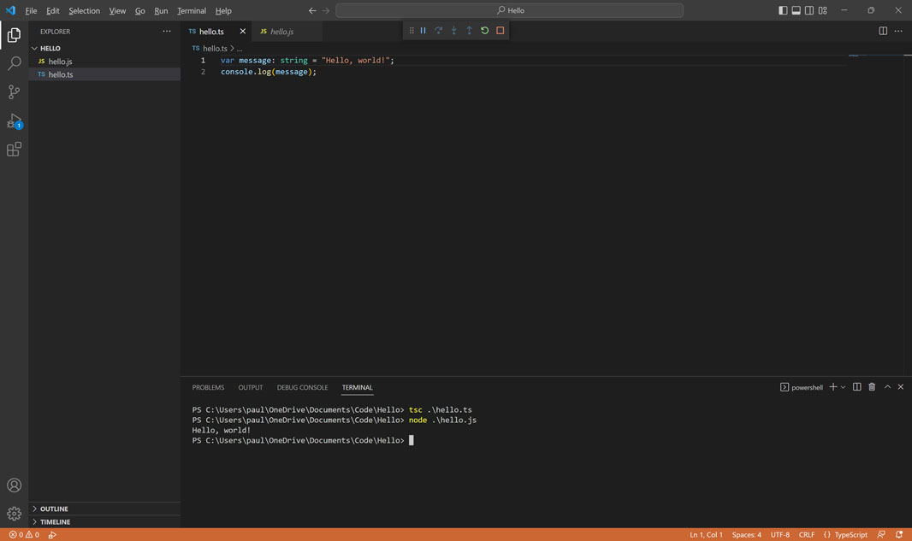
Task: Stop debugging with the red square
Action: pyautogui.click(x=500, y=31)
